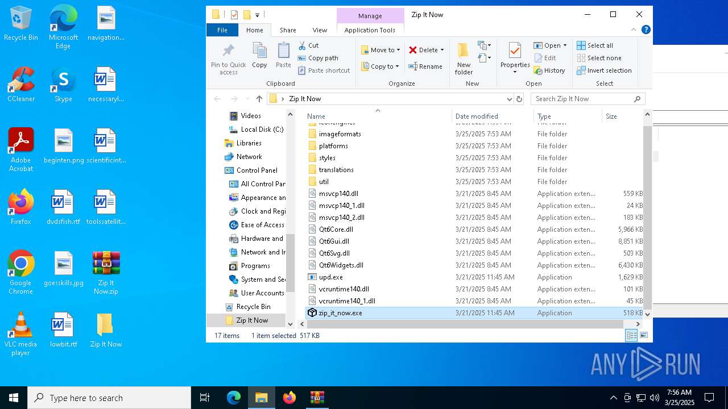Choose Copy path in ribbon
This screenshot has height=409, width=728.
(x=317, y=58)
